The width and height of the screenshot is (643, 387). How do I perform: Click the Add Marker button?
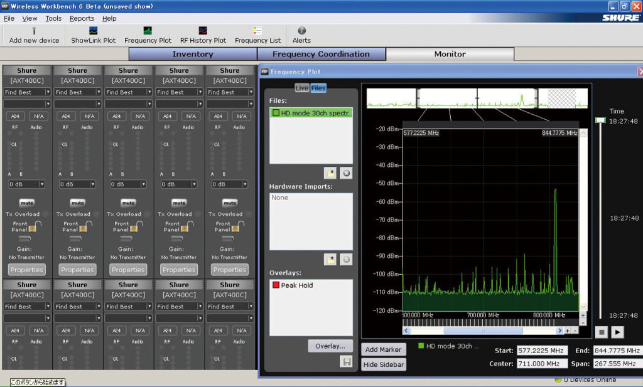[x=384, y=349]
